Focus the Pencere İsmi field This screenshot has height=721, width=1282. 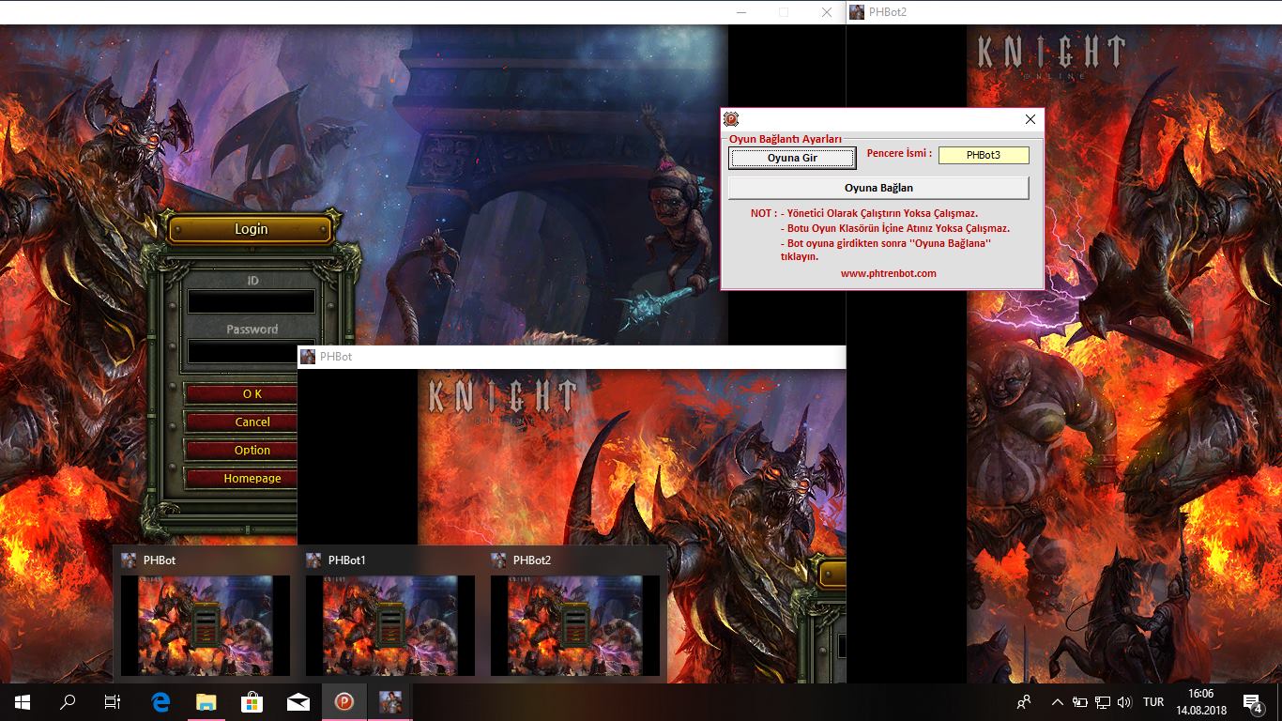[984, 155]
